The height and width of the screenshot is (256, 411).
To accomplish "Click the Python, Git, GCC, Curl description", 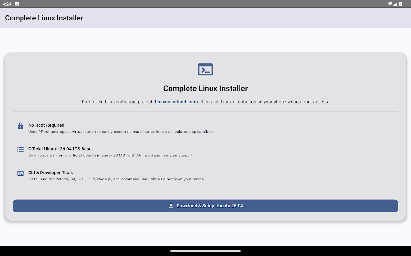I will (x=117, y=179).
